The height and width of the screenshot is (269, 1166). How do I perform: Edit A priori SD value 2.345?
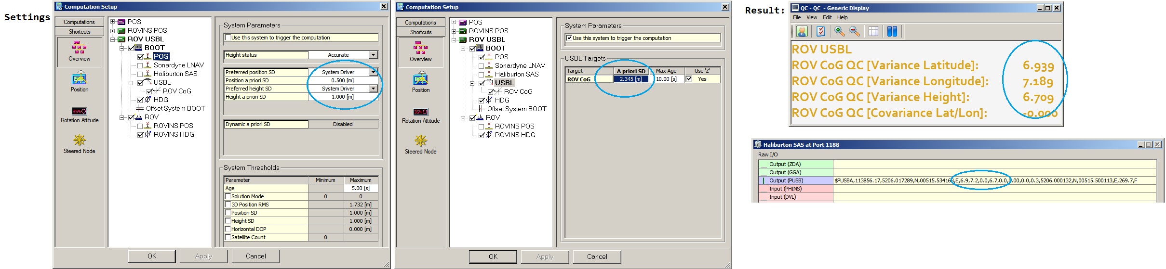631,79
